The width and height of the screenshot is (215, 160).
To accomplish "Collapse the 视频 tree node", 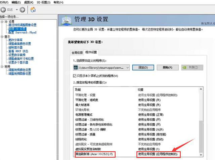I will point(2,67).
